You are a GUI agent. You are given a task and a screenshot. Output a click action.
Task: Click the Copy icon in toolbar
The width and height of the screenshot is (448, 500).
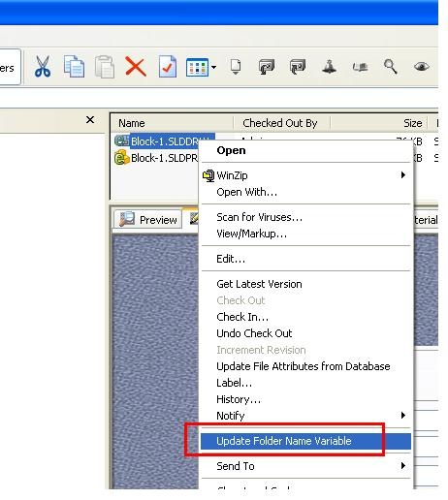pyautogui.click(x=74, y=67)
